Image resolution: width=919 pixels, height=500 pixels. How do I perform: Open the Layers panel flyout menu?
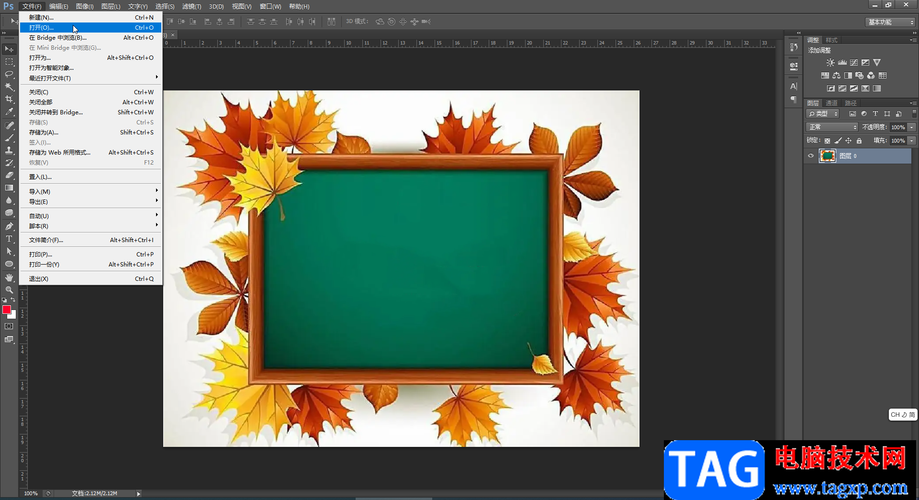coord(913,103)
